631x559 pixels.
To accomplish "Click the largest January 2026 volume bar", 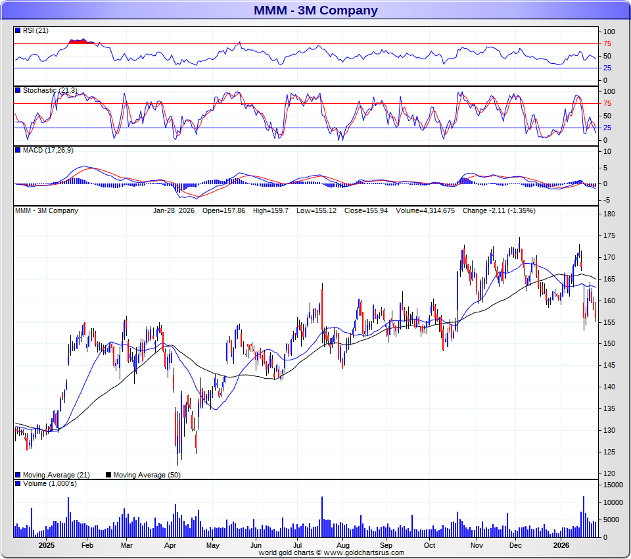I will 584,517.
